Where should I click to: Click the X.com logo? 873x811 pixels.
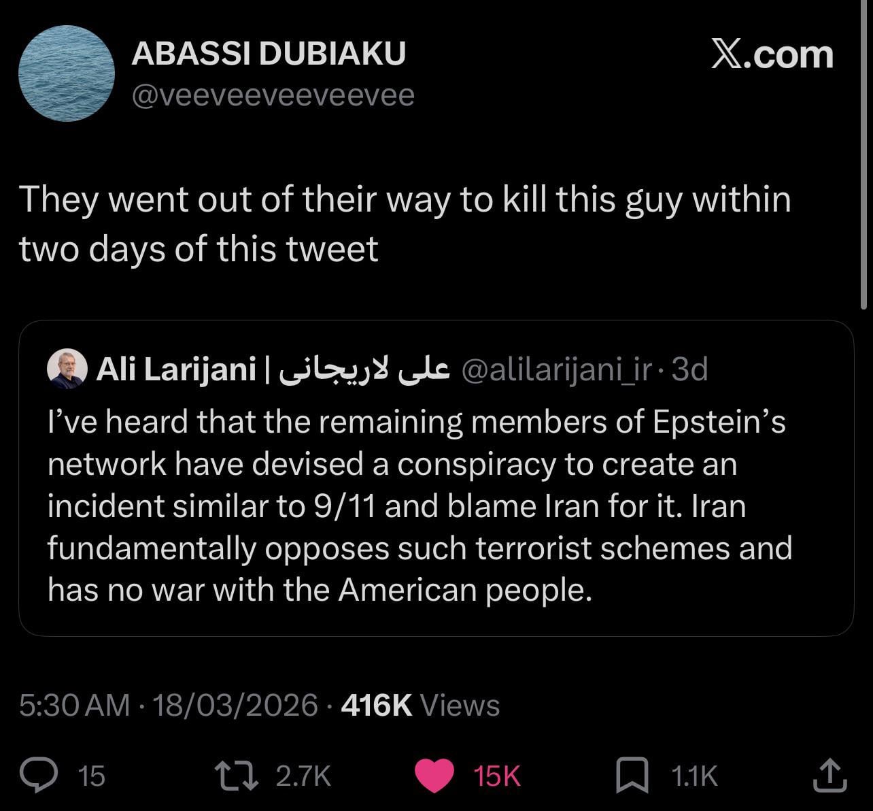coord(772,54)
